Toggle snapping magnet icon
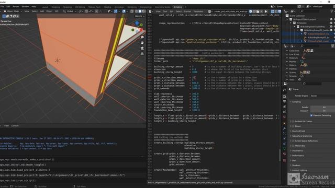The width and height of the screenshot is (335, 188). 86,11
